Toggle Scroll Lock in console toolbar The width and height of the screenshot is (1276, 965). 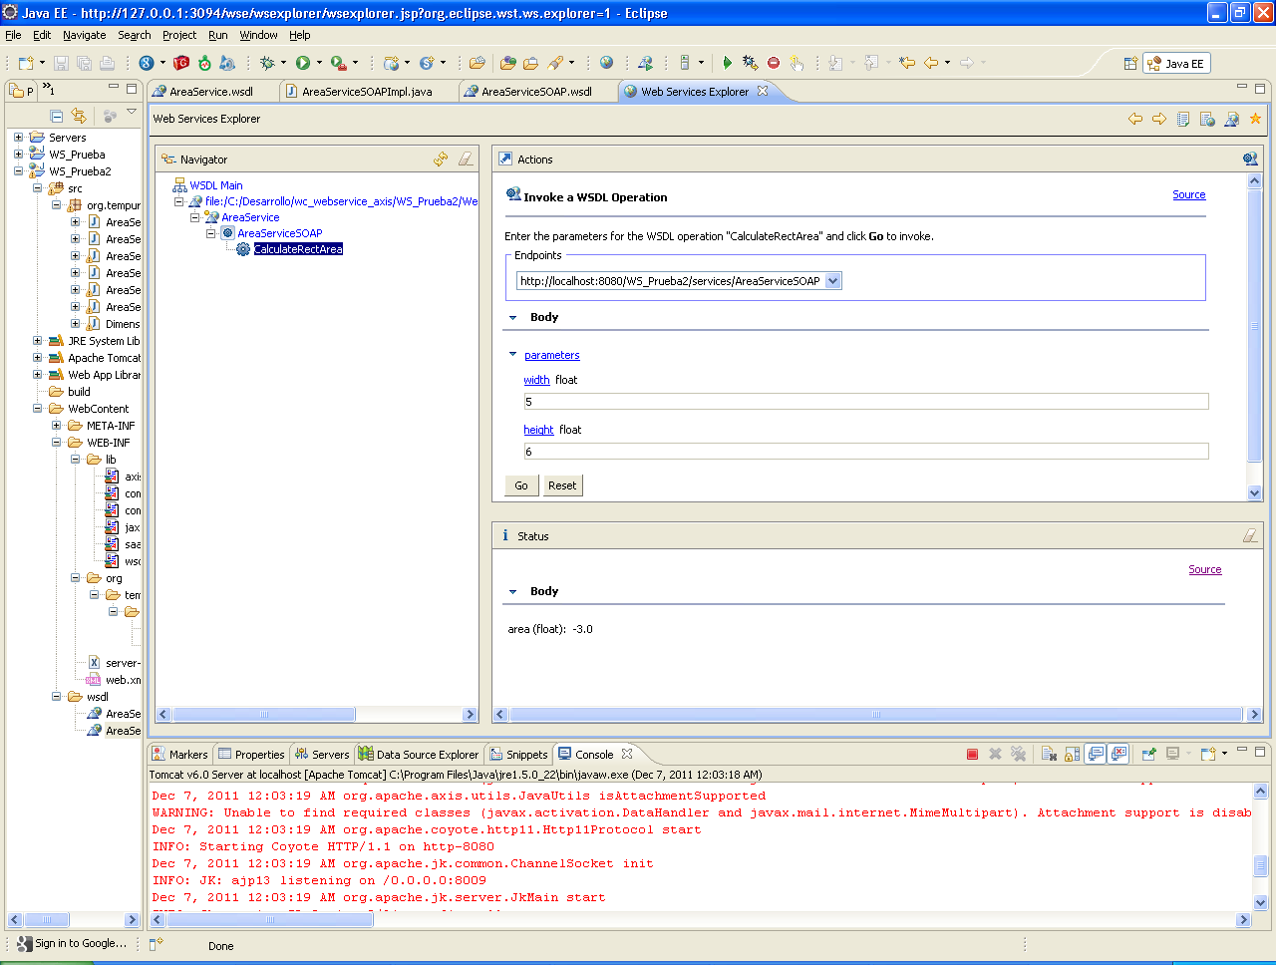coord(1073,754)
